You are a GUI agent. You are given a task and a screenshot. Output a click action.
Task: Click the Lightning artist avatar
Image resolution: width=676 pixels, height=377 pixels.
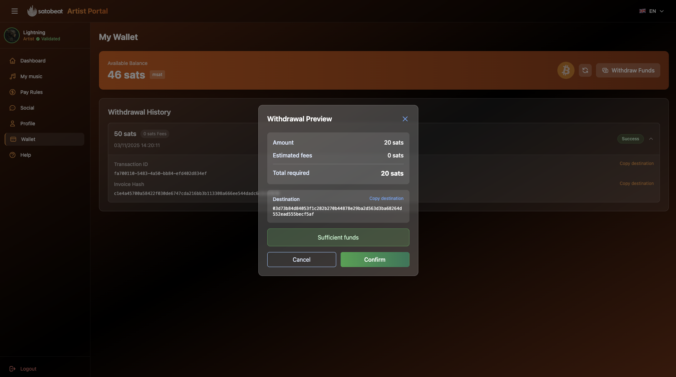[x=12, y=35]
